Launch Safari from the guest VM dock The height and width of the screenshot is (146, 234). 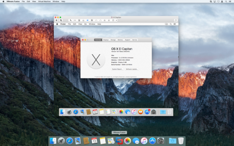[75, 112]
